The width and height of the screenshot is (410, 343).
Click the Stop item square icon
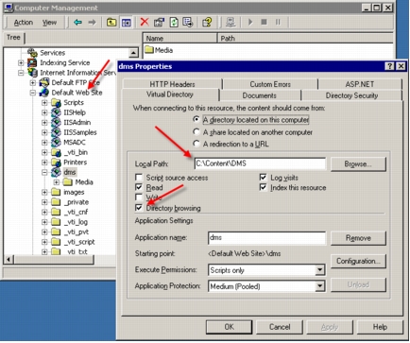pos(264,22)
